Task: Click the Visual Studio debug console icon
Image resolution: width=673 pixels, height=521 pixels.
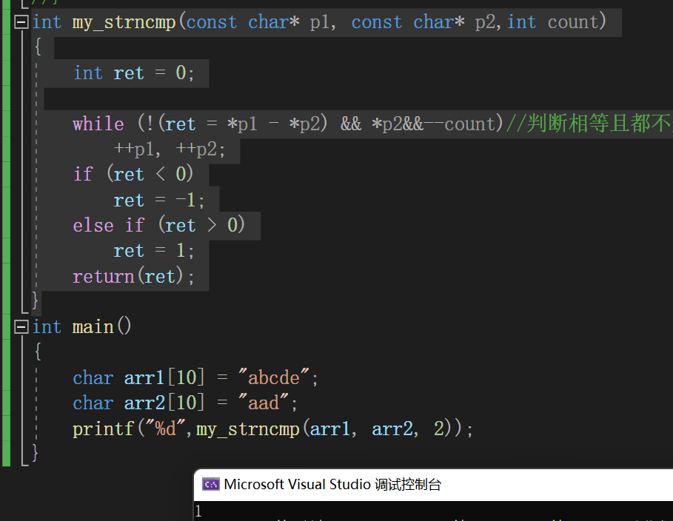Action: pos(211,485)
